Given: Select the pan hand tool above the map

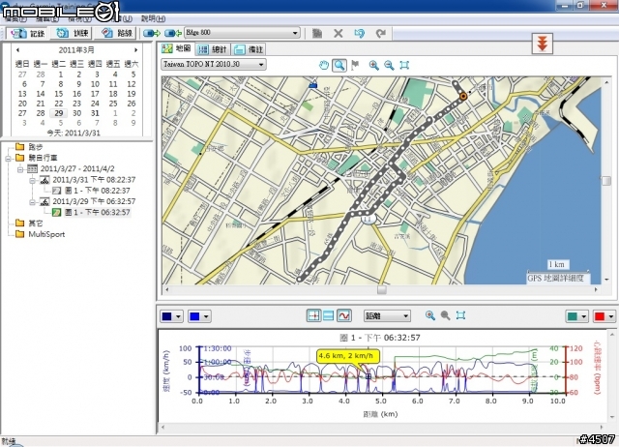Looking at the screenshot, I should pyautogui.click(x=324, y=65).
